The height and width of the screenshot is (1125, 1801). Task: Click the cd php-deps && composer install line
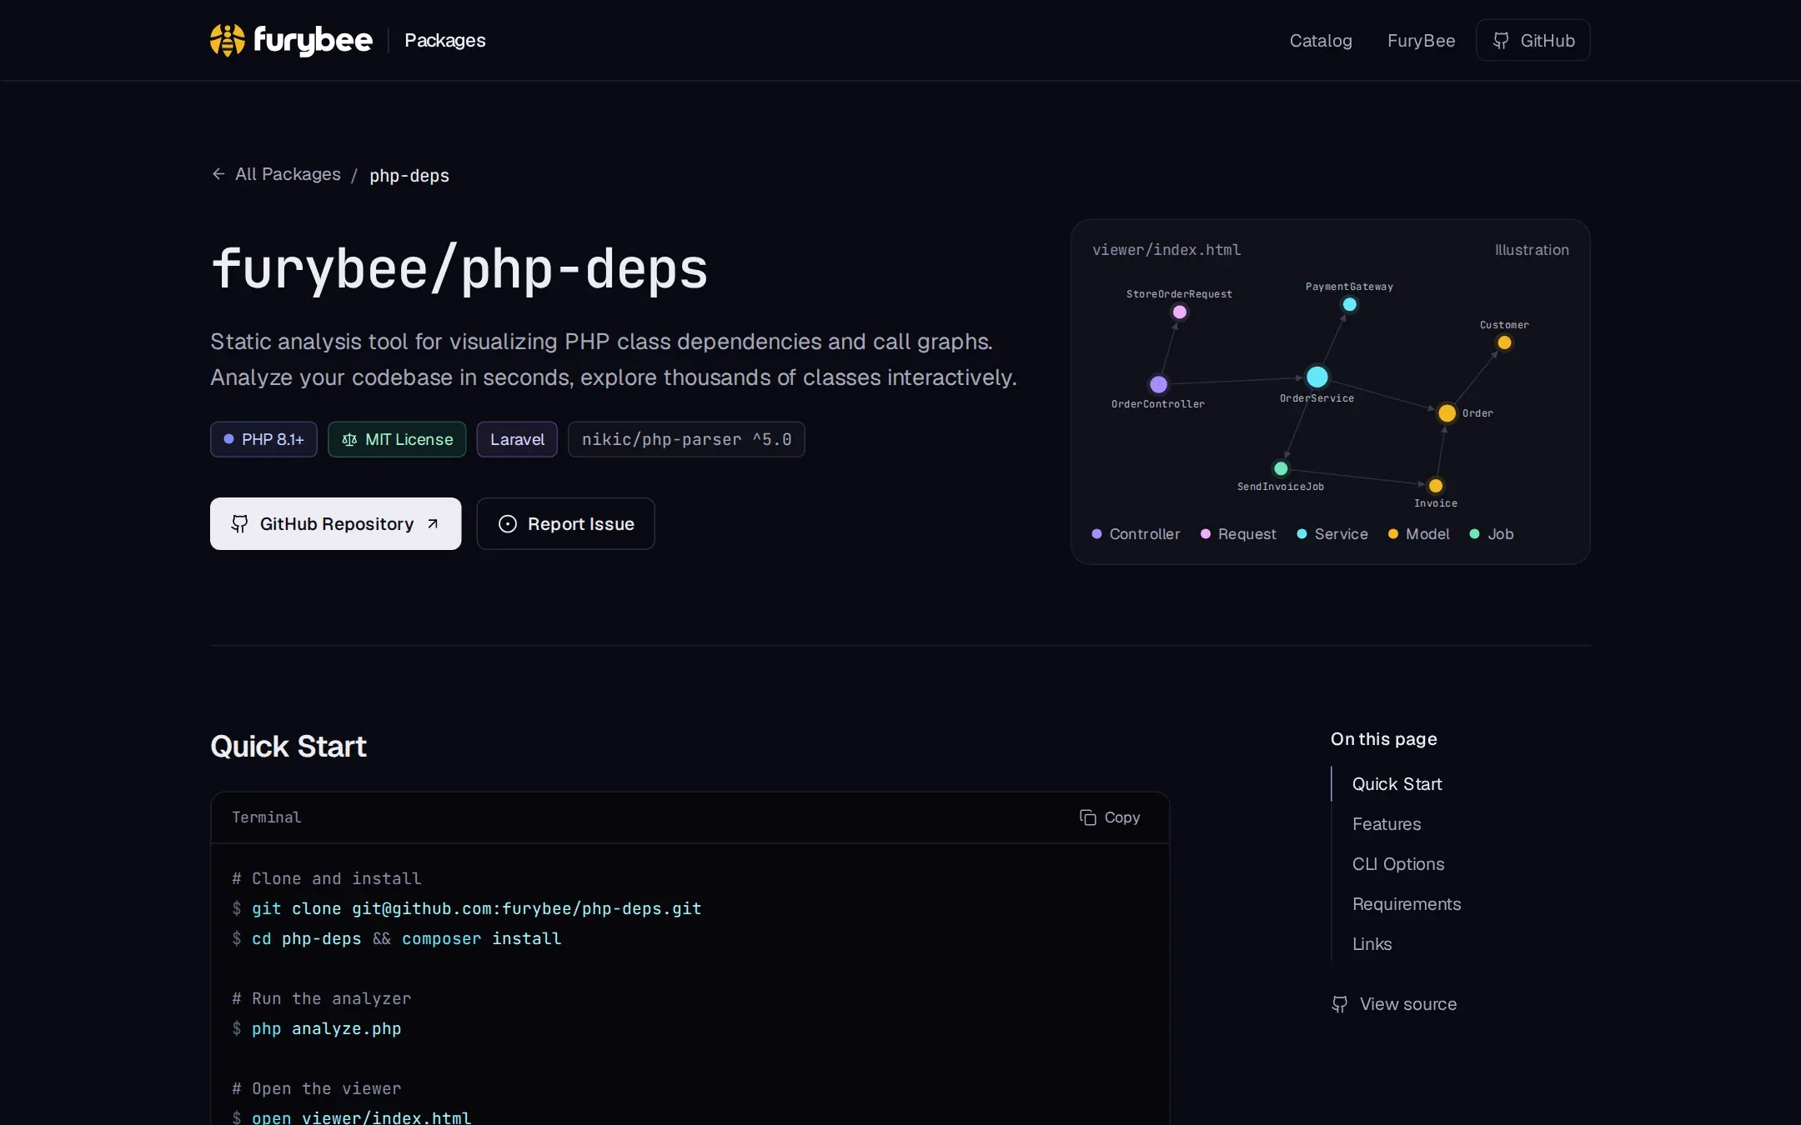pos(397,938)
